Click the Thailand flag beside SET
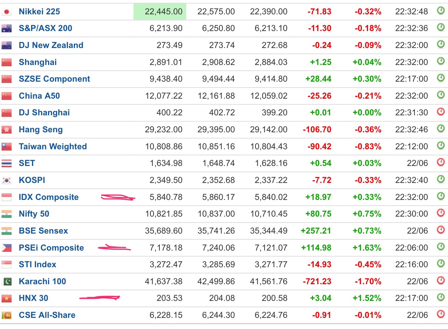 6,163
